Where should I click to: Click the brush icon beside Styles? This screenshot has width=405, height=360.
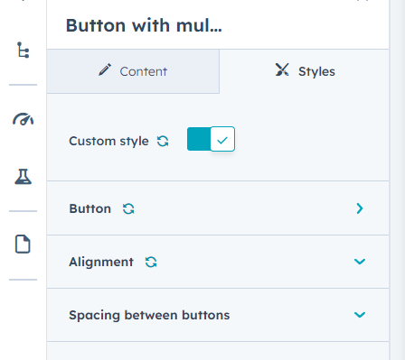tap(282, 69)
